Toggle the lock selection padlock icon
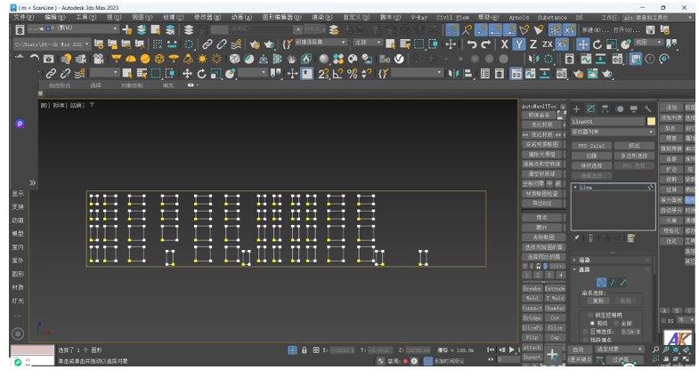 [305, 350]
